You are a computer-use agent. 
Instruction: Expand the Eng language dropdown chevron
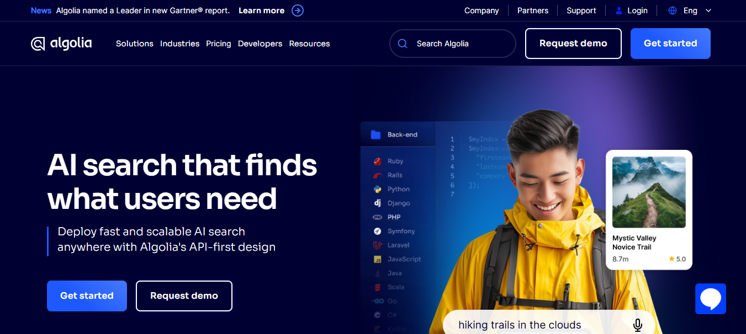[x=708, y=10]
